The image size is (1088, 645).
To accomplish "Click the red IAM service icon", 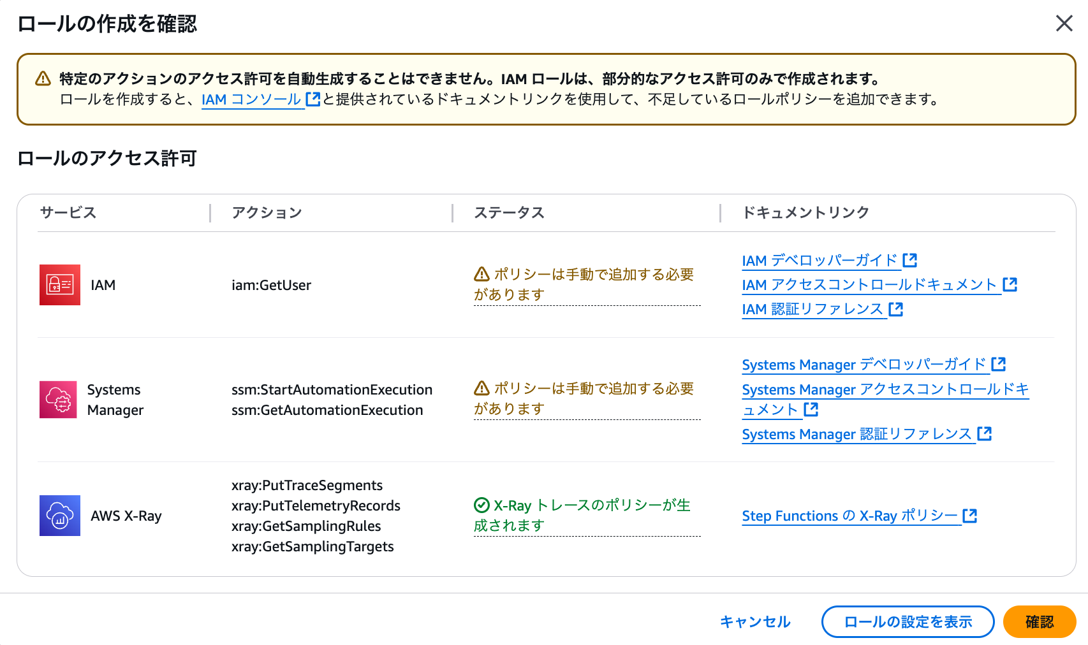I will pyautogui.click(x=60, y=285).
